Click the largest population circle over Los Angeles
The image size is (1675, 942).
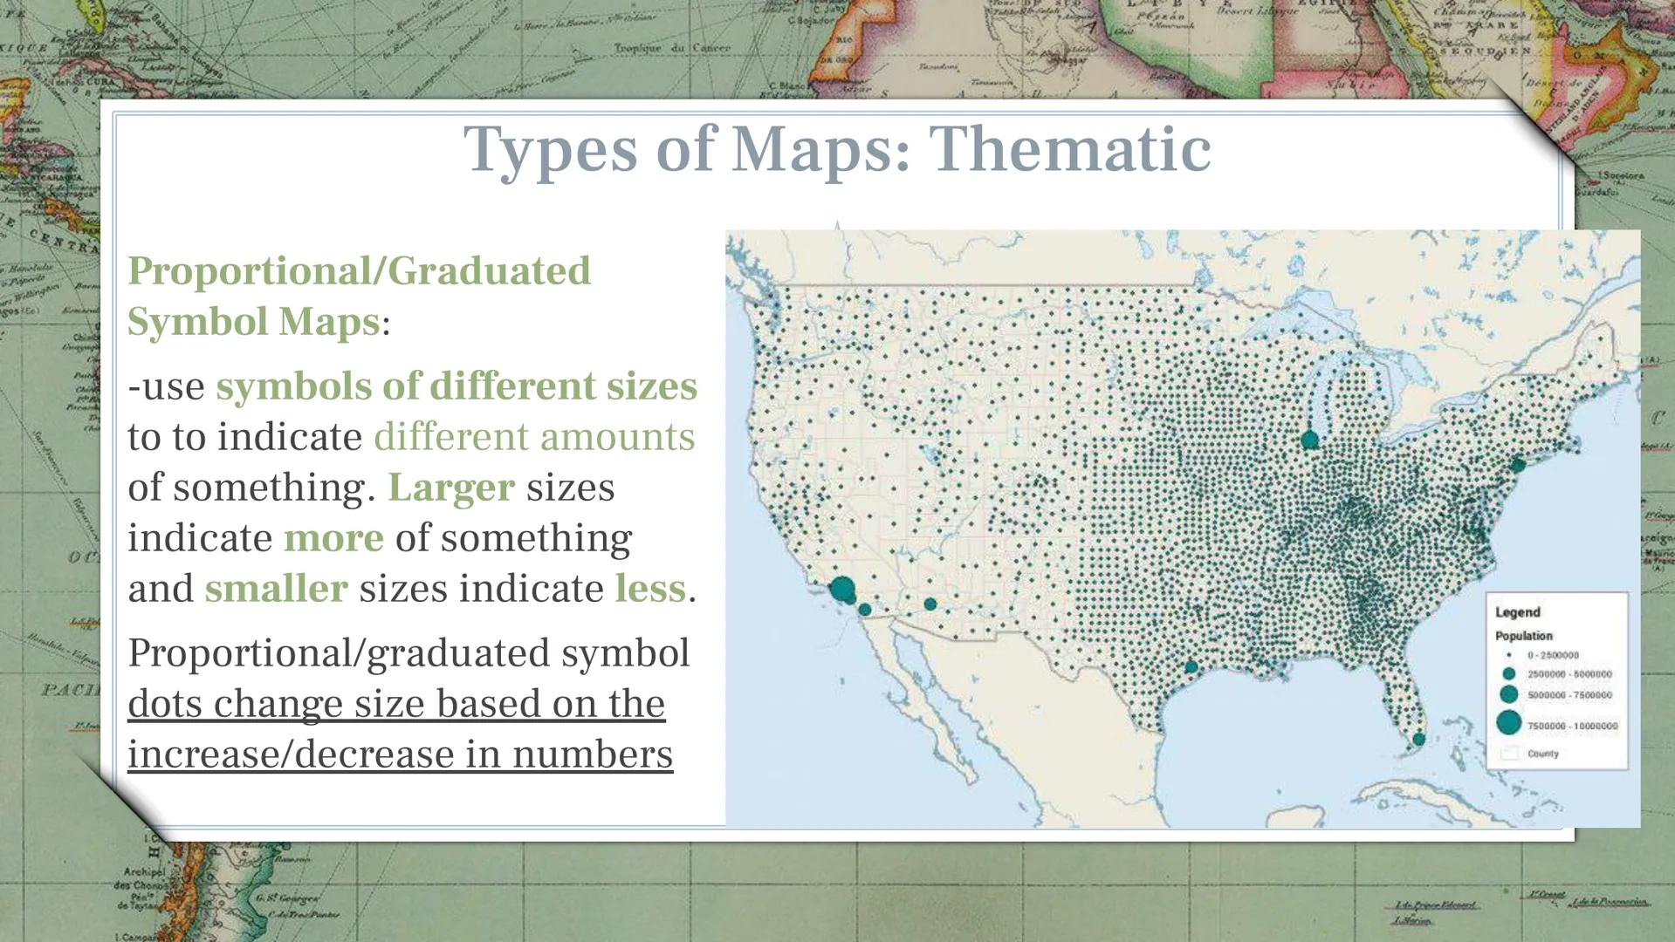coord(842,590)
